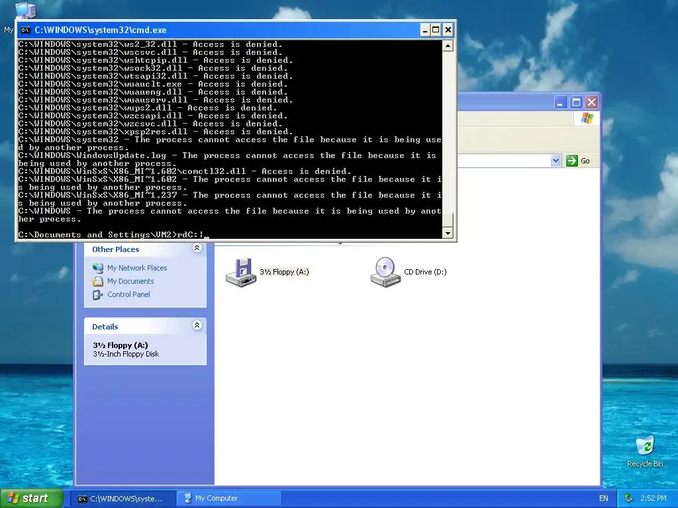
Task: Click the Control Panel icon in Other Places
Action: point(98,294)
